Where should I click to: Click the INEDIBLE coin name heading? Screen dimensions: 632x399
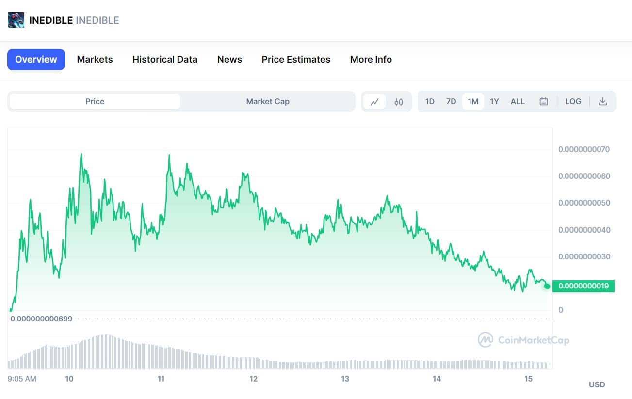pos(51,20)
